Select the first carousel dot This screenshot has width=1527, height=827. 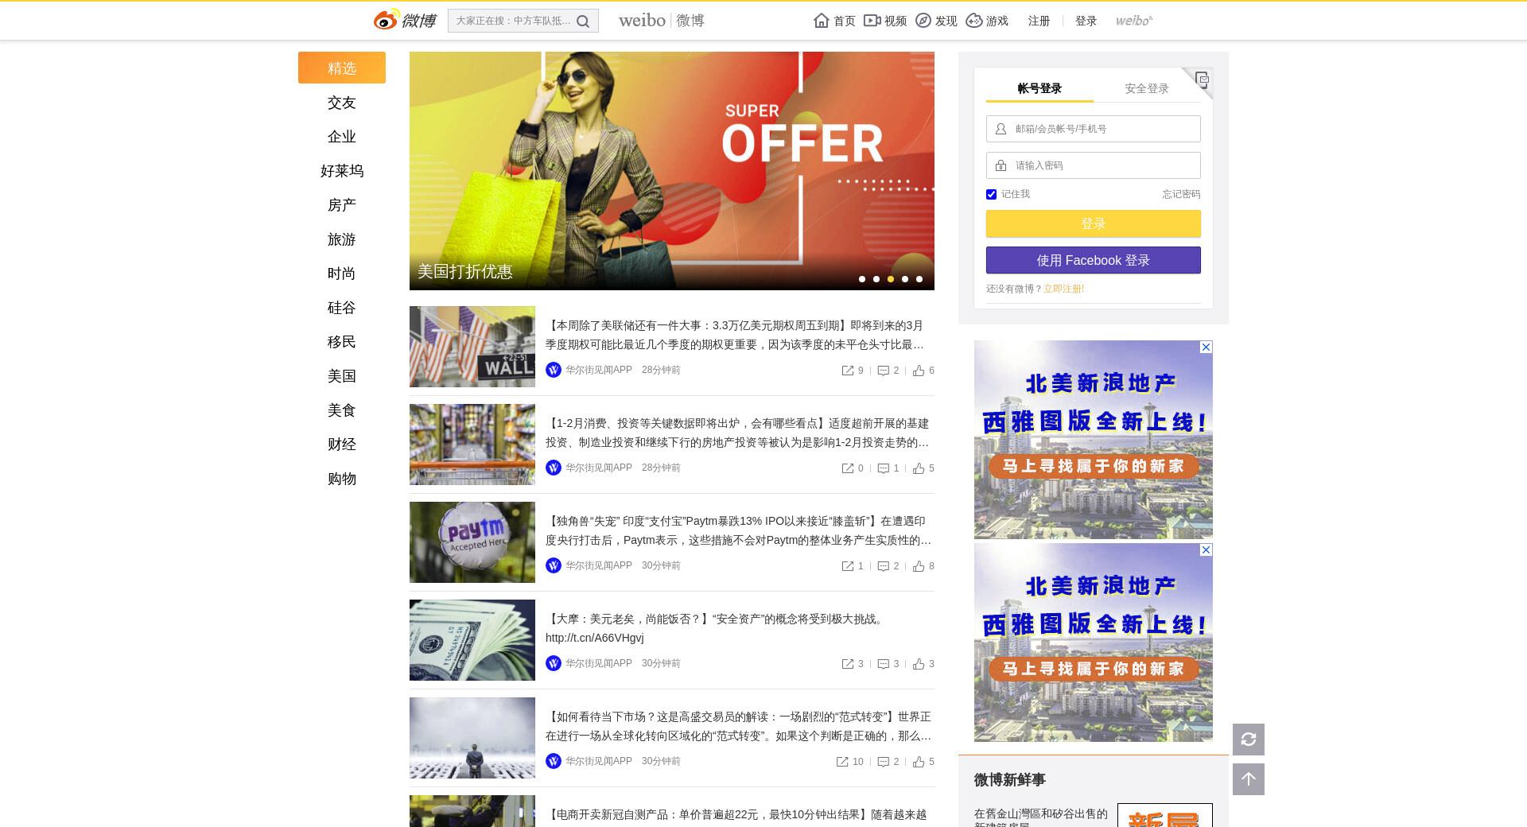[862, 279]
